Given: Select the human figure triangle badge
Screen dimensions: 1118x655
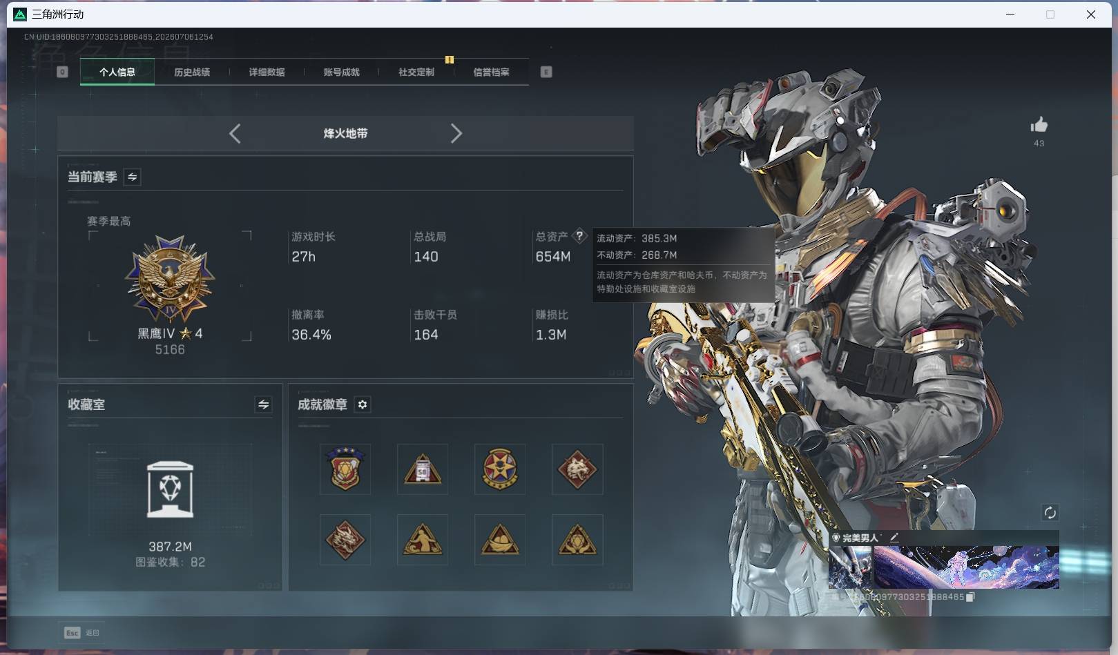Looking at the screenshot, I should click(423, 540).
